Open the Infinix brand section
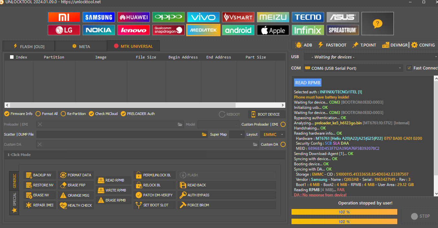Viewport: 438px width, 228px height. pyautogui.click(x=308, y=30)
